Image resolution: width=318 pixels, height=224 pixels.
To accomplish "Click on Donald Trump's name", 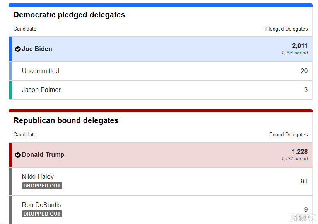I will point(43,155).
